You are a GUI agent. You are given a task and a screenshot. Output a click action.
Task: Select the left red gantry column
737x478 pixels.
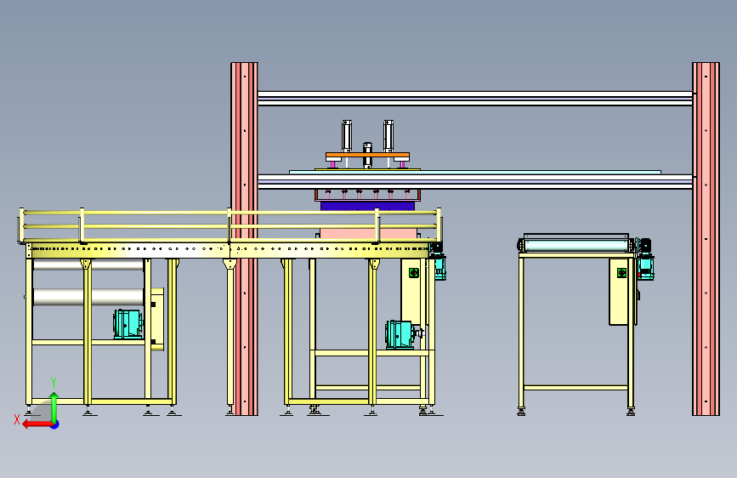point(245,239)
